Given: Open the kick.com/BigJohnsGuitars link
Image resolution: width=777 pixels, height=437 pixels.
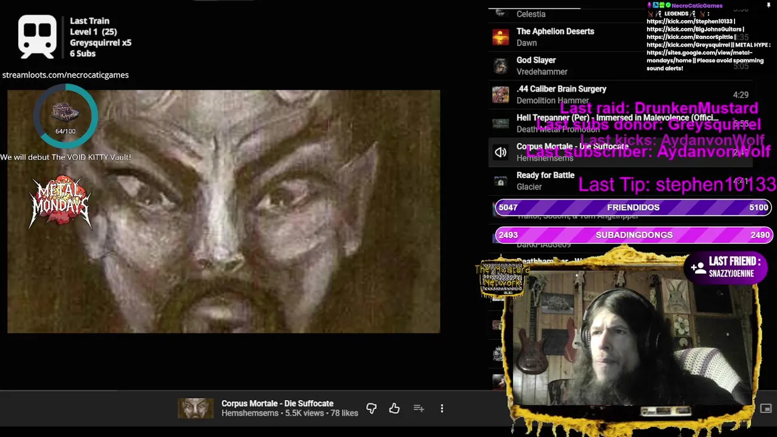Looking at the screenshot, I should 694,29.
